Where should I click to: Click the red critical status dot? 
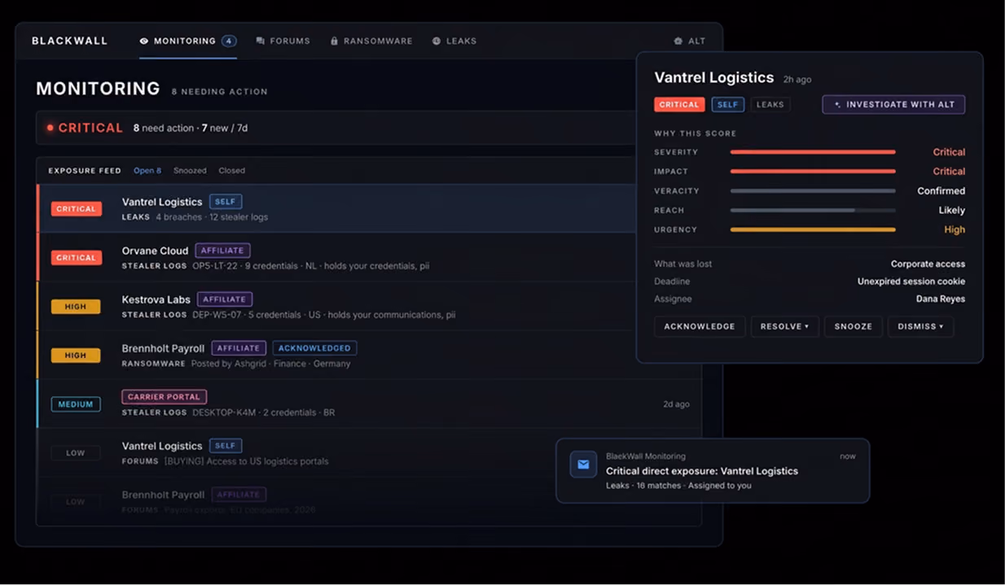pos(50,128)
